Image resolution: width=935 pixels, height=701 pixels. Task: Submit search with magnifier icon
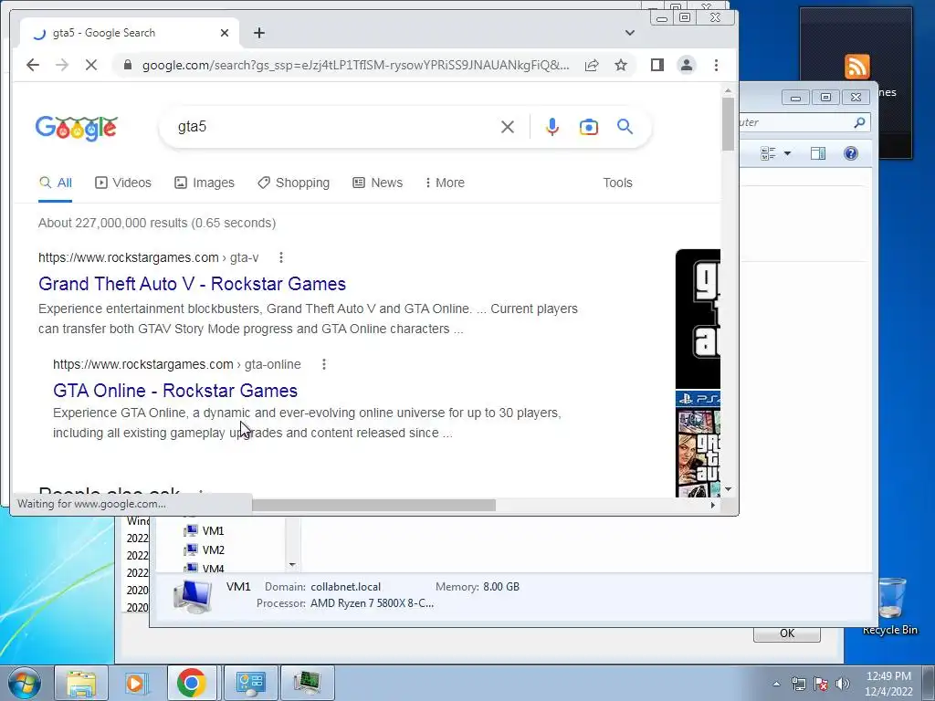(625, 126)
